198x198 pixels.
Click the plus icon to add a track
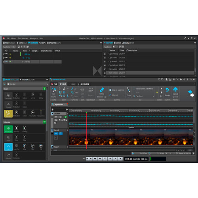[x=53, y=110]
